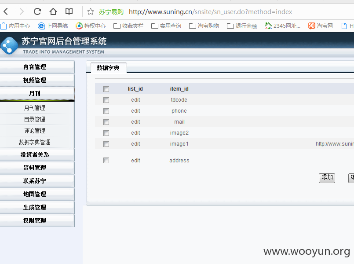Select the 数据字典 tab
354x264 pixels.
pyautogui.click(x=108, y=68)
